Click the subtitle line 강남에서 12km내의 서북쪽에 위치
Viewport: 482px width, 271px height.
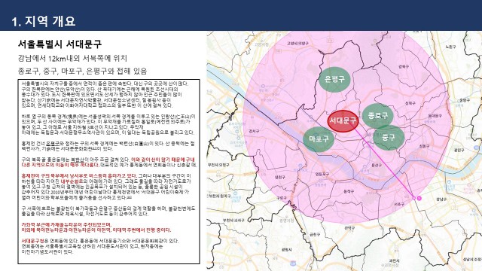pos(72,58)
